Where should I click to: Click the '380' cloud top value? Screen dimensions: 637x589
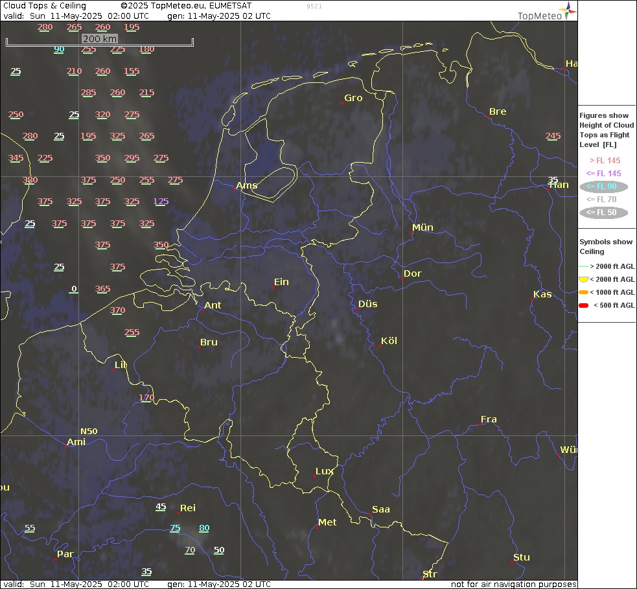coord(30,180)
